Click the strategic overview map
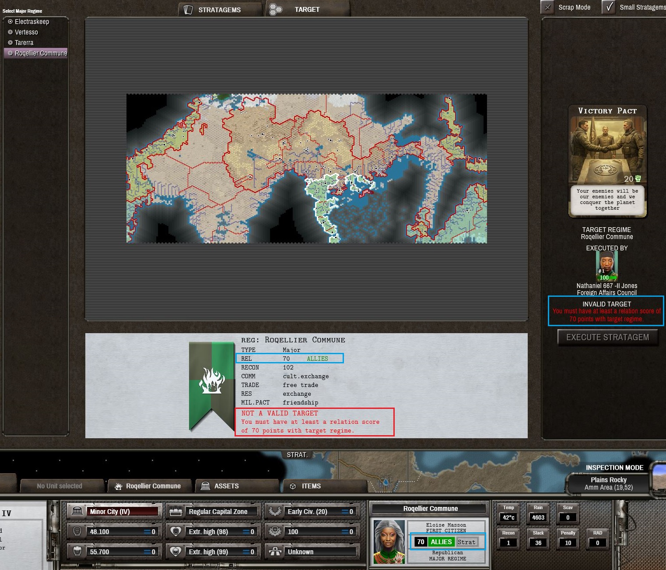Screen dimensions: 666x570 [307, 169]
